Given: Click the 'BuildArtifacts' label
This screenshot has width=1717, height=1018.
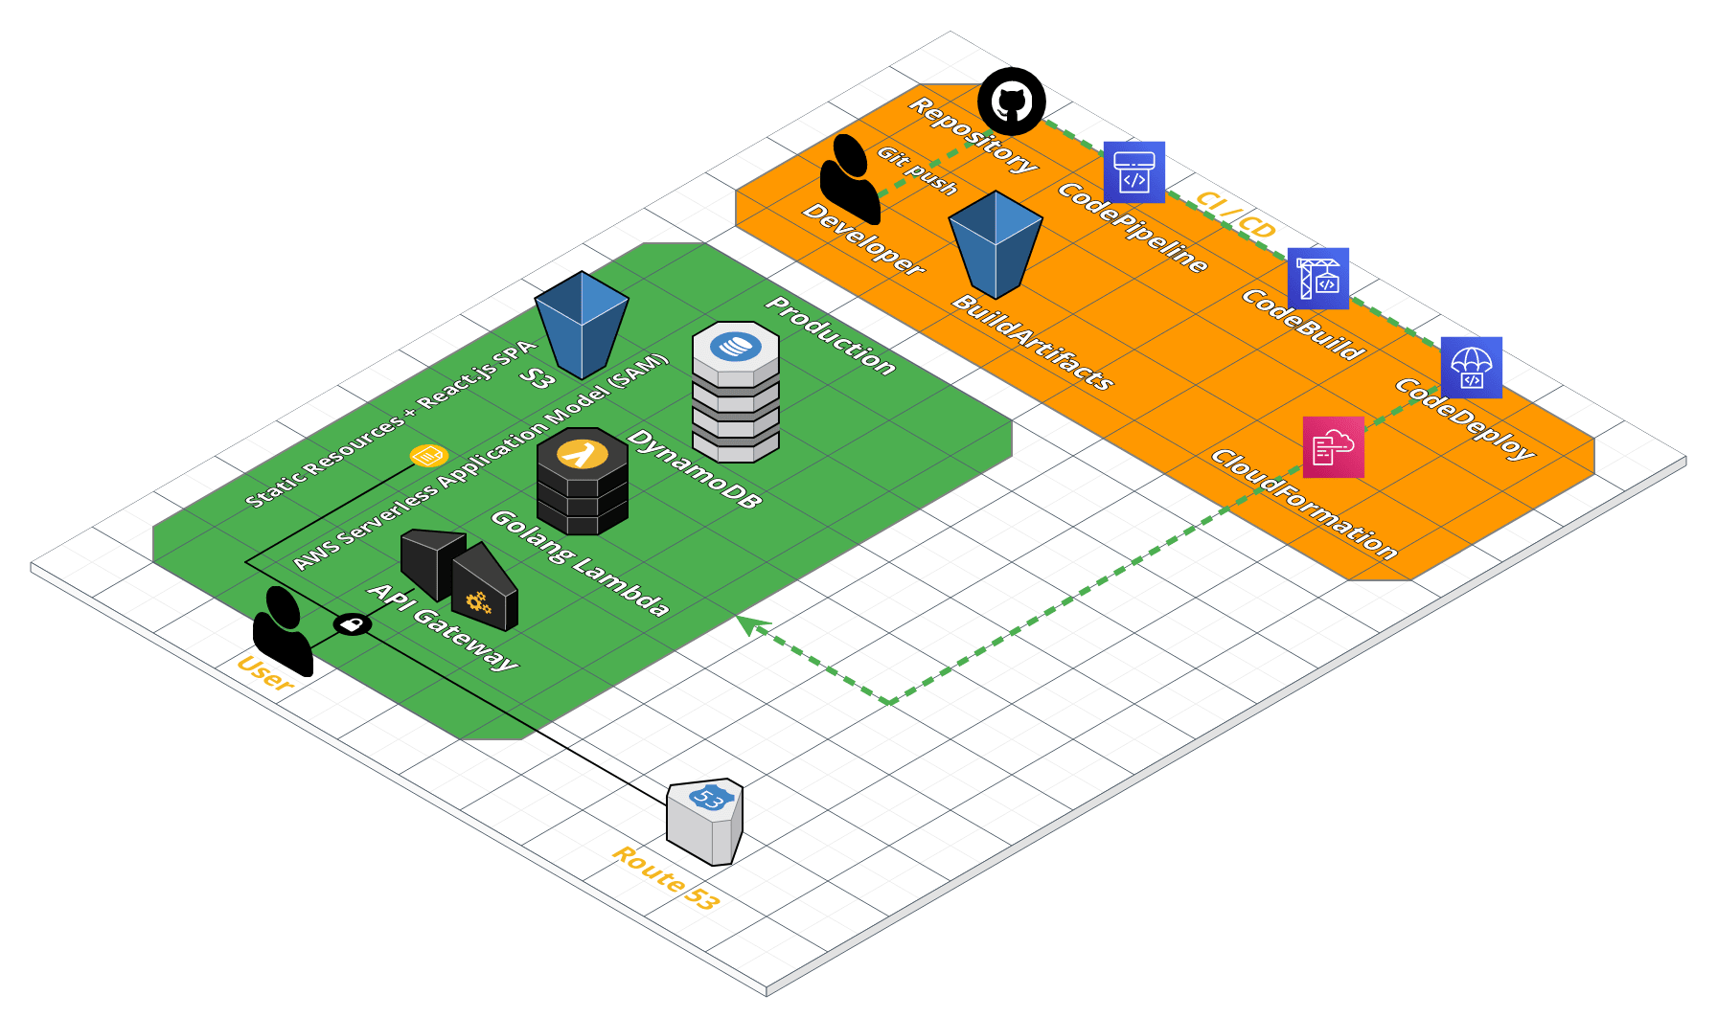Looking at the screenshot, I should click(x=1033, y=343).
